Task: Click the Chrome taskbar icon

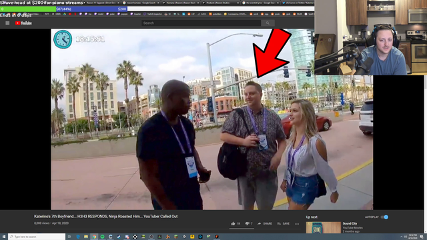Action: [94, 237]
